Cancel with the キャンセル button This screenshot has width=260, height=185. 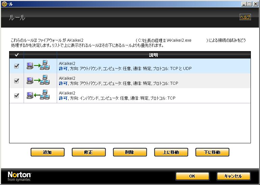pos(233,176)
